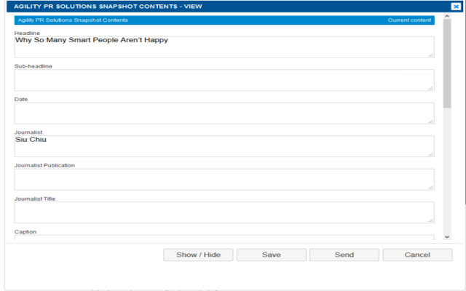Viewport: 466px width, 291px height.
Task: Click the 'Sub-headline' label
Action: 33,66
